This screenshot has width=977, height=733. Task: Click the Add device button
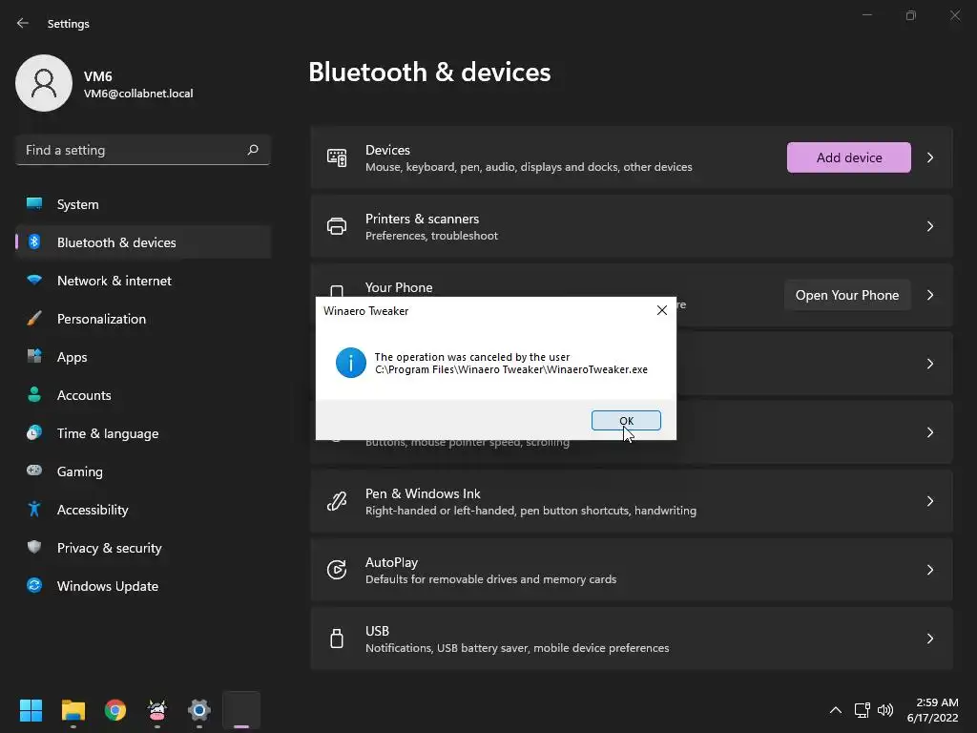tap(848, 157)
